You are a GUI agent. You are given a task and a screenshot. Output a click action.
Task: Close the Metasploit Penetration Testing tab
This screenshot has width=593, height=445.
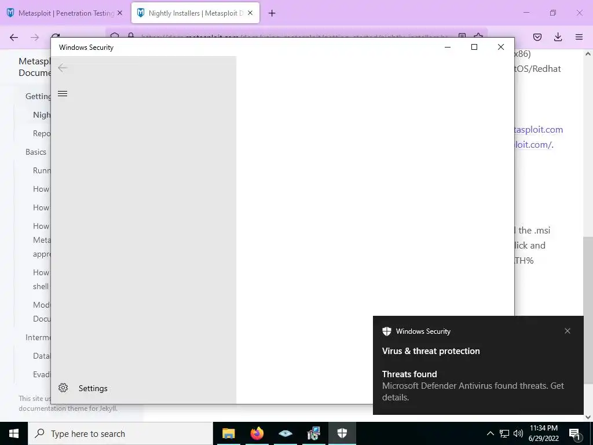tap(120, 13)
